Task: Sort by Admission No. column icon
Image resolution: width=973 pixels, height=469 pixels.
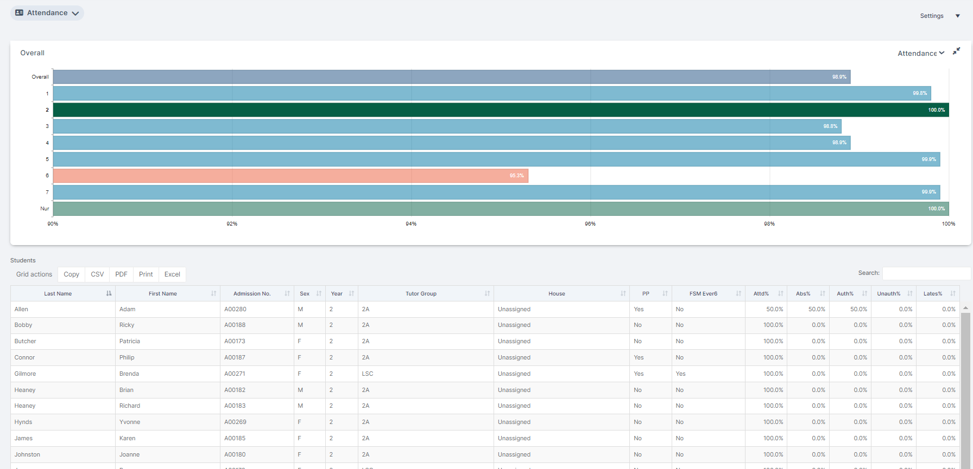Action: pos(287,293)
